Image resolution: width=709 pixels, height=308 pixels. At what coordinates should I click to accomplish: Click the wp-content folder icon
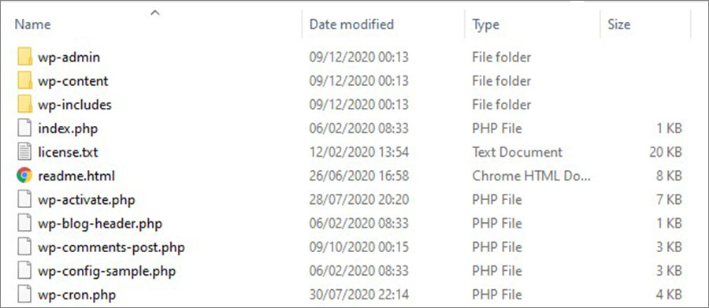point(25,81)
